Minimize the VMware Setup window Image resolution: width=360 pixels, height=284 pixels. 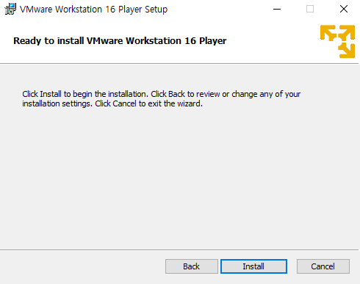(277, 10)
